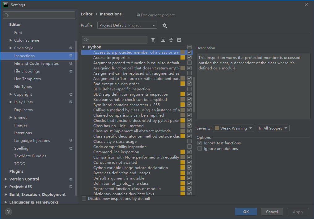Enable BDD Behave-specific inspection checkbox
314x219 pixels.
[x=189, y=89]
